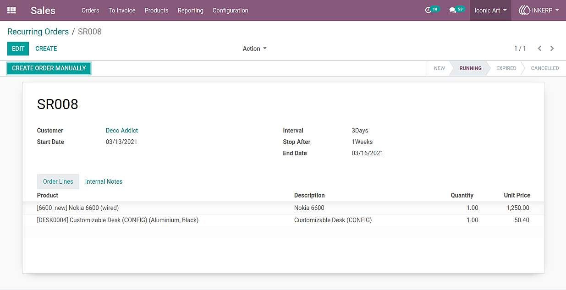
Task: Open the Deco Addict customer link
Action: coord(122,131)
